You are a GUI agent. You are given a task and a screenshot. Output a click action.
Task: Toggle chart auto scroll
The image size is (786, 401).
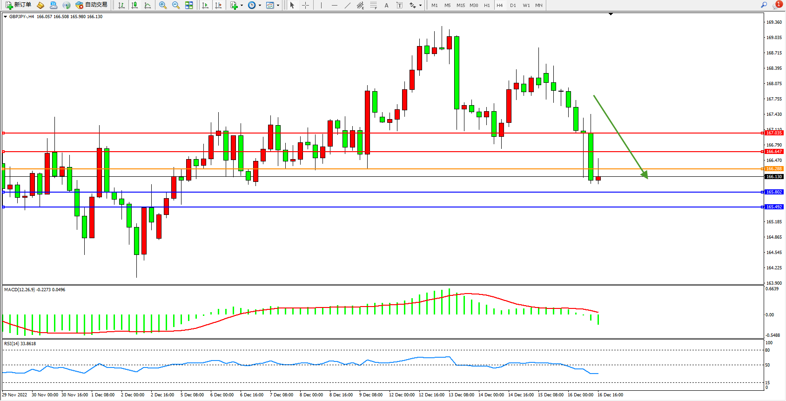pos(205,5)
